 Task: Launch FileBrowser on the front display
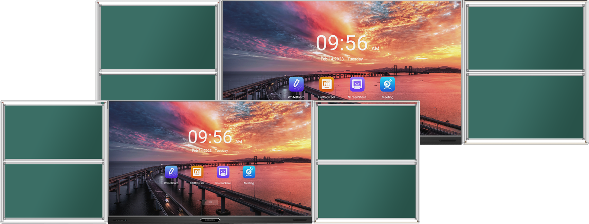197,172
